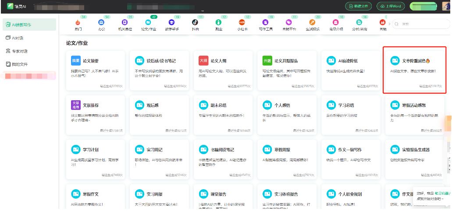Open the 实验报告生成器 template card

[x=415, y=159]
